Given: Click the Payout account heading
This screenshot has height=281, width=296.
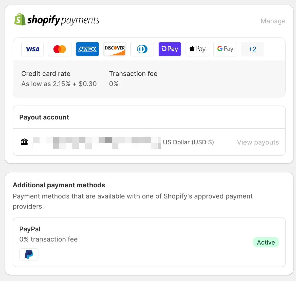Looking at the screenshot, I should click(x=44, y=117).
